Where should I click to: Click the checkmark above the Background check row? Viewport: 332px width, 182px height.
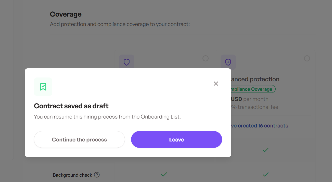[265, 150]
